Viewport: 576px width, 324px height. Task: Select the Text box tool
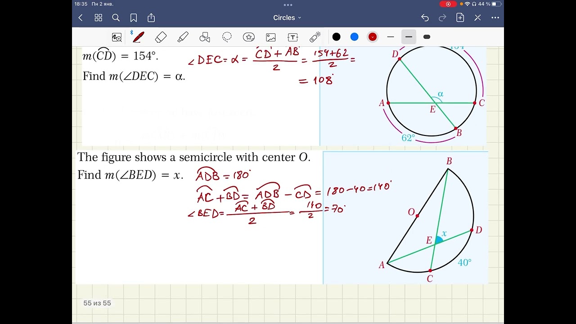(x=293, y=37)
